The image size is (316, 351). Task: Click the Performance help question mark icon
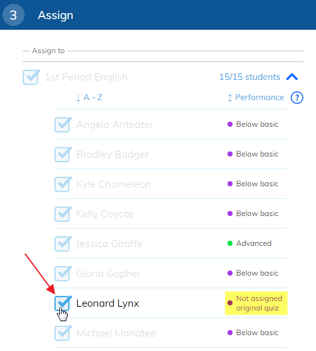pyautogui.click(x=297, y=98)
